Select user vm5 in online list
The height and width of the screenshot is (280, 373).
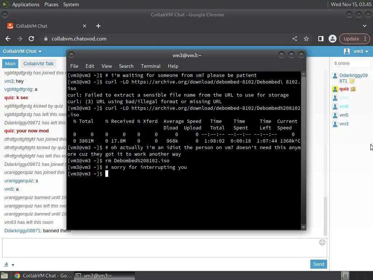tap(344, 115)
